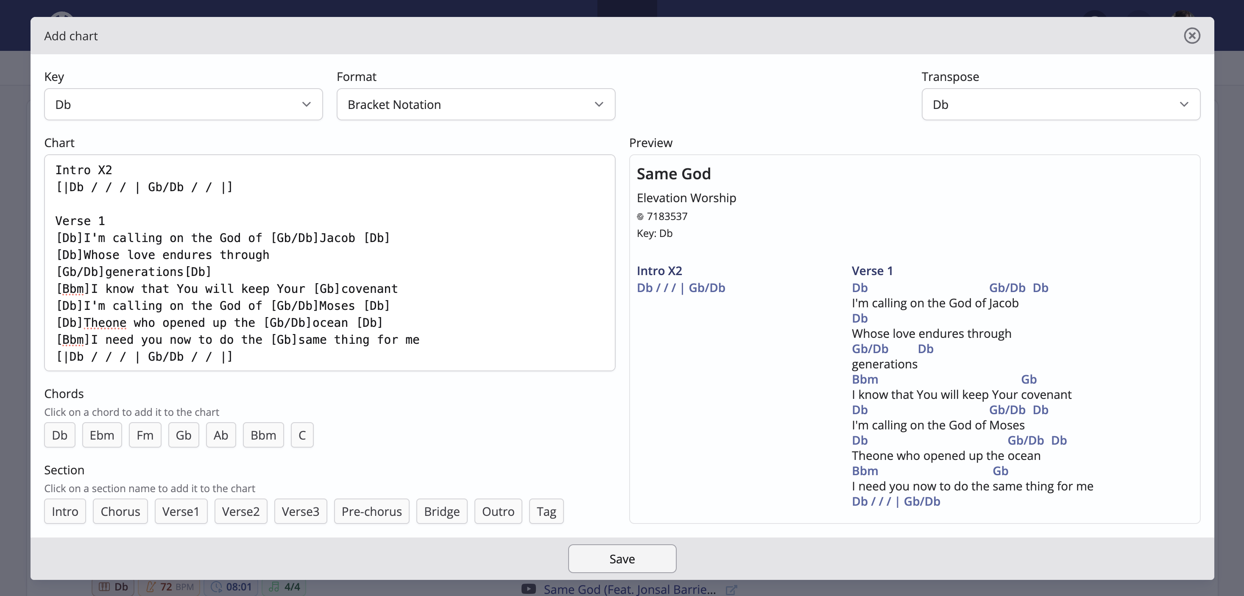Open the Transpose dropdown
Viewport: 1244px width, 596px height.
click(x=1060, y=104)
